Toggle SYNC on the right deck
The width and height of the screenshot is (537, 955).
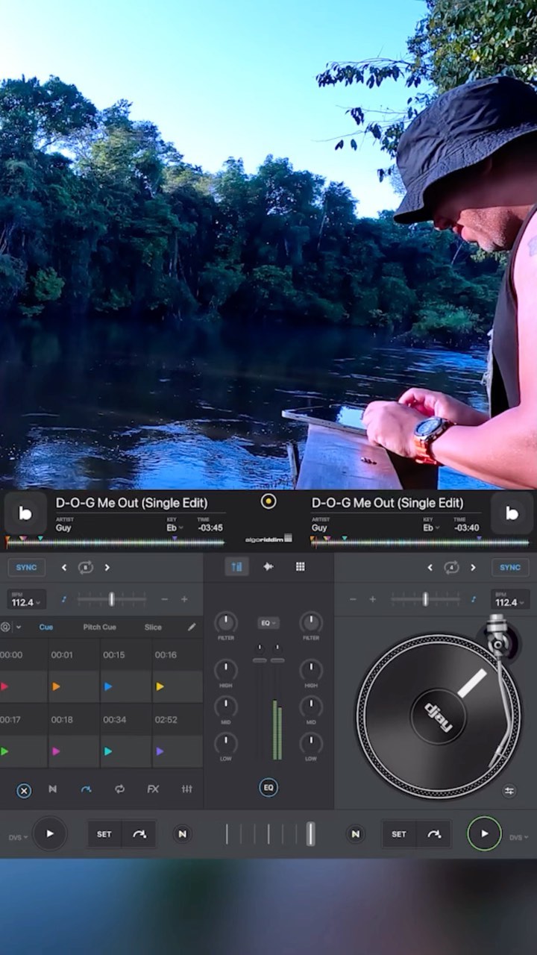[510, 567]
